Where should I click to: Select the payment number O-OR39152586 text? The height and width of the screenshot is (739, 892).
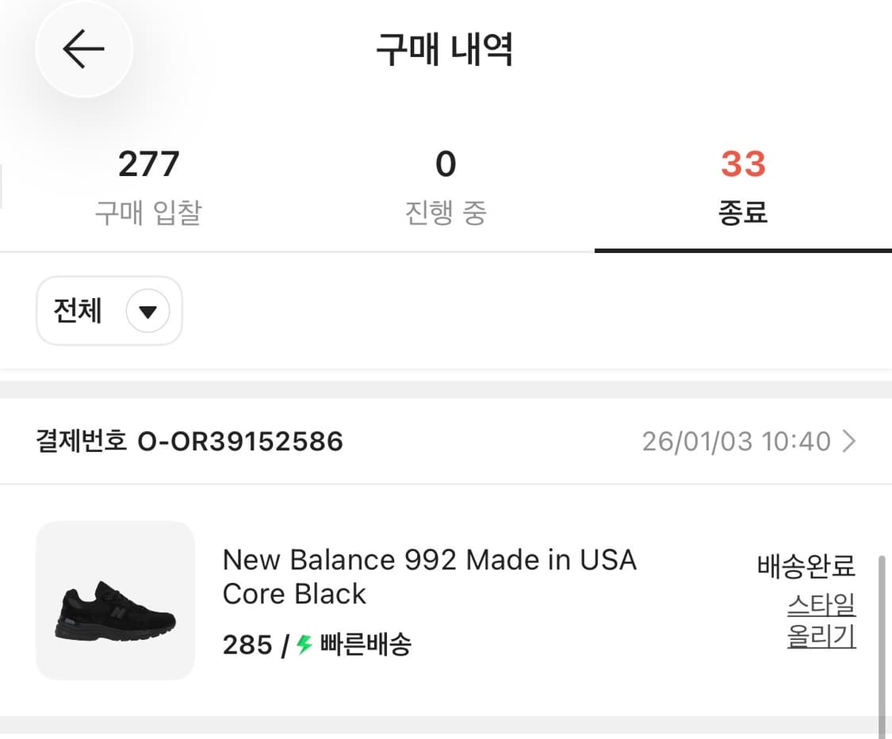242,442
